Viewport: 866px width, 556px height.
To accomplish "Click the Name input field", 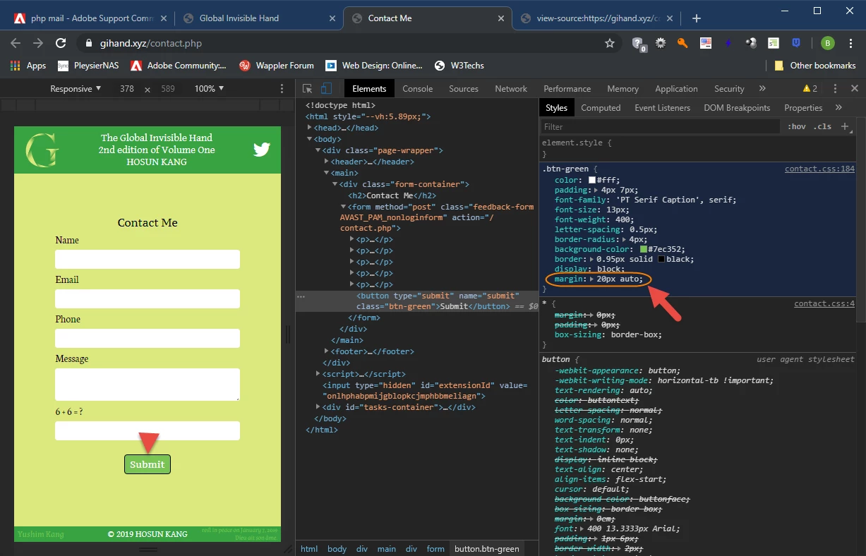I will click(148, 260).
